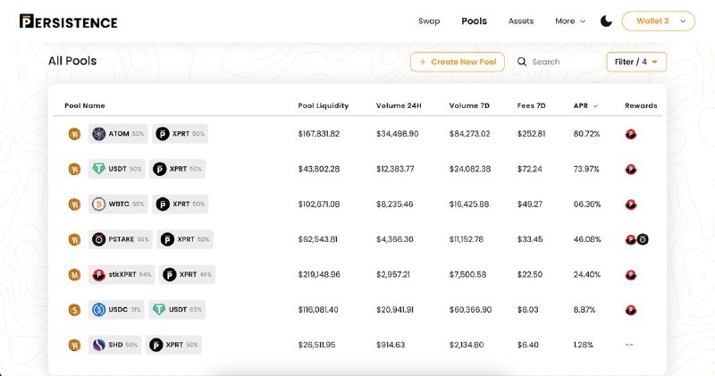Click PSTAKE reward icon in Rewards column
The image size is (715, 376).
point(643,239)
